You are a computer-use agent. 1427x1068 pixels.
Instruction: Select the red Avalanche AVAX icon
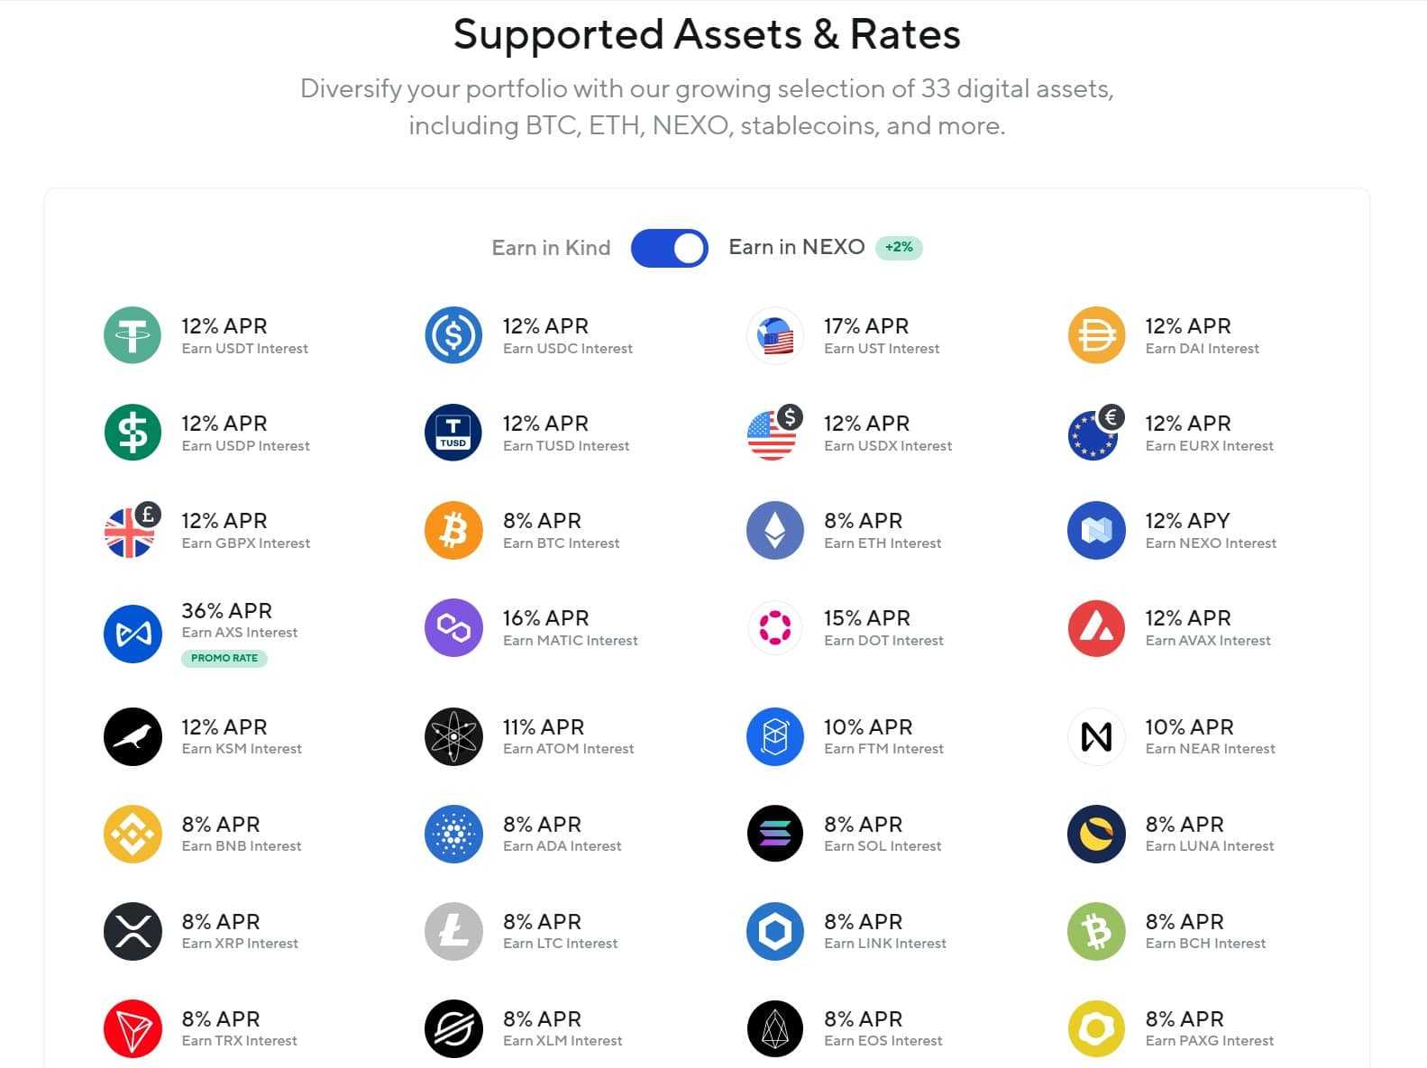1096,627
